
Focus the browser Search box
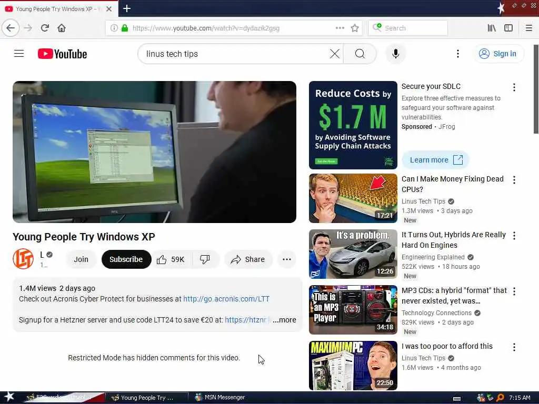[x=408, y=28]
